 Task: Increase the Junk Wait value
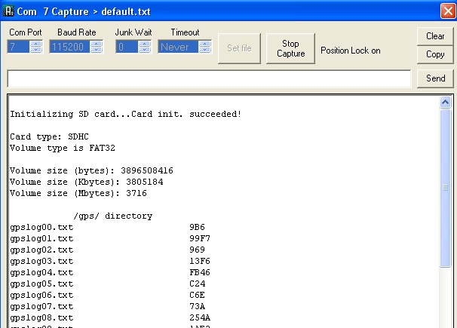coord(145,44)
